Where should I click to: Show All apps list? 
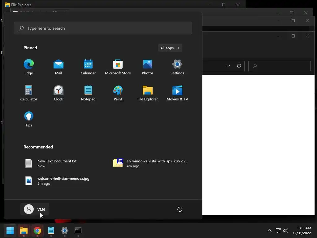[x=170, y=48]
